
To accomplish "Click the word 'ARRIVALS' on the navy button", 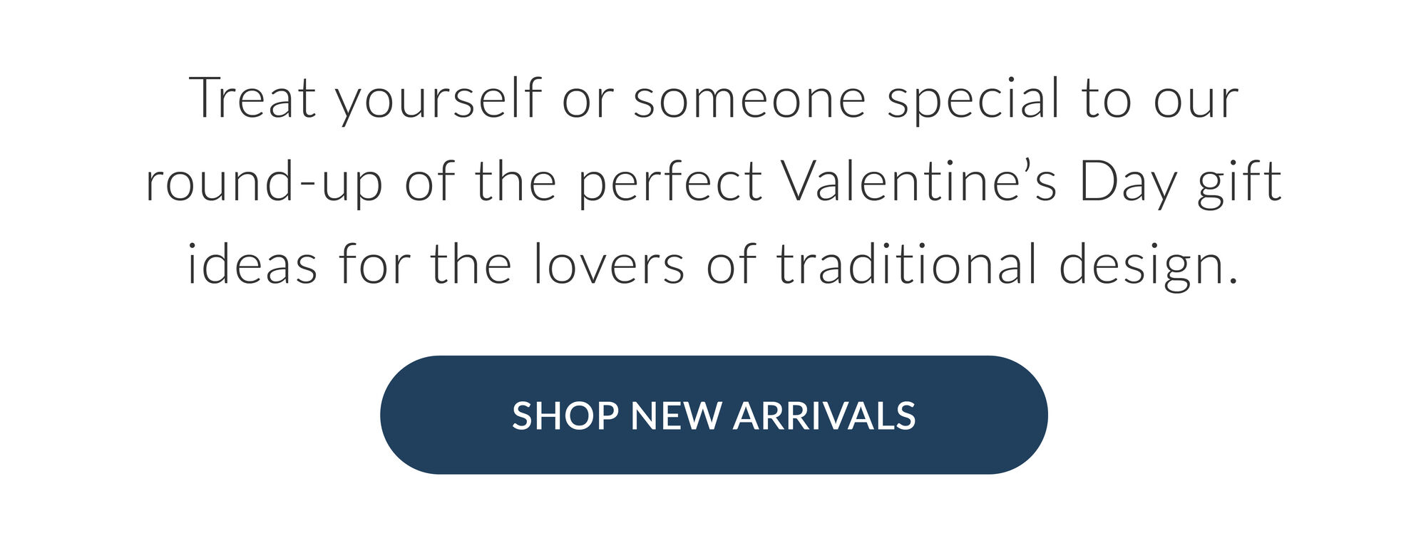I will (x=824, y=415).
